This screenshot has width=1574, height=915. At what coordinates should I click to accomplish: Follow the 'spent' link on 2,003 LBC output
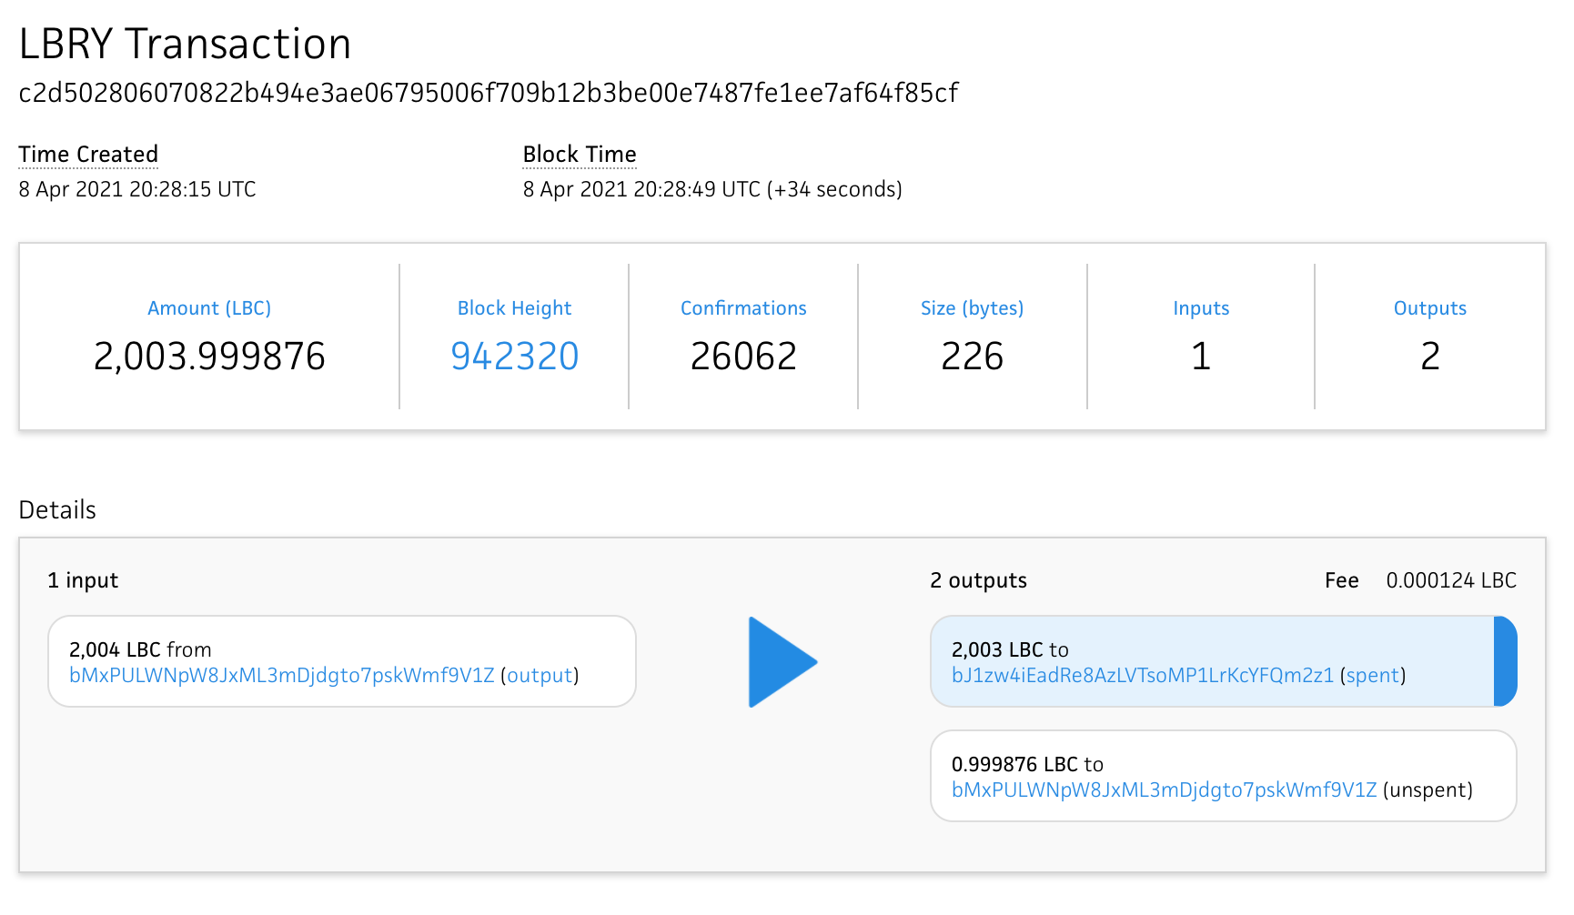[x=1373, y=676]
